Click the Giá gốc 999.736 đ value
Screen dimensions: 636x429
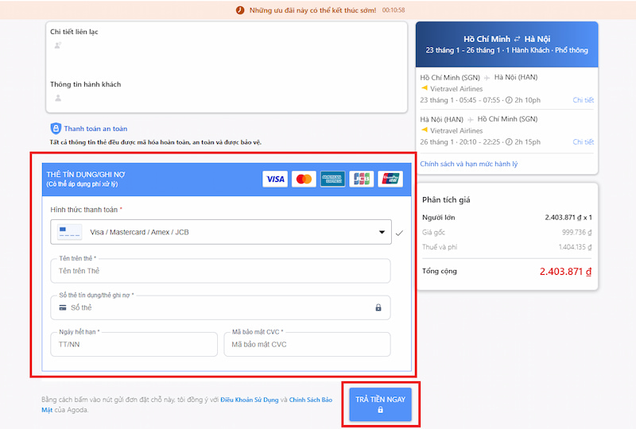point(576,232)
